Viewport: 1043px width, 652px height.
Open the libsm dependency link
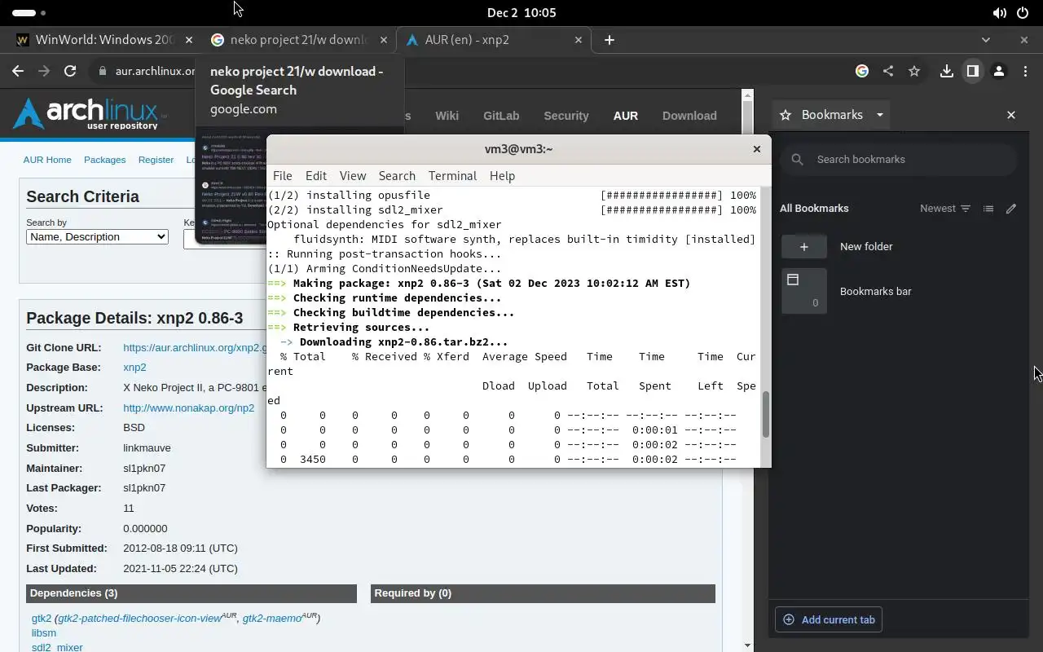44,632
